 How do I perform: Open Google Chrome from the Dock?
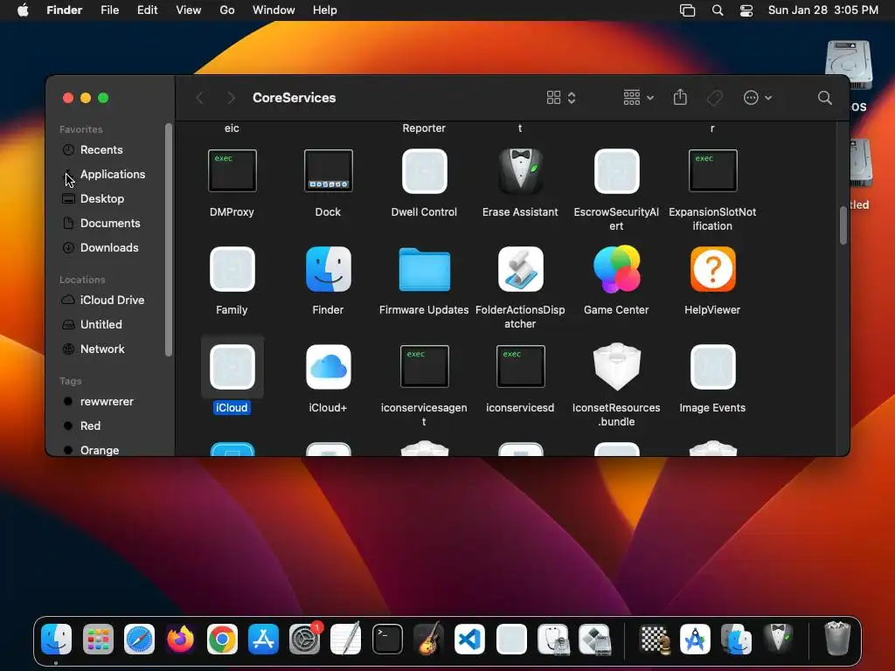click(222, 639)
